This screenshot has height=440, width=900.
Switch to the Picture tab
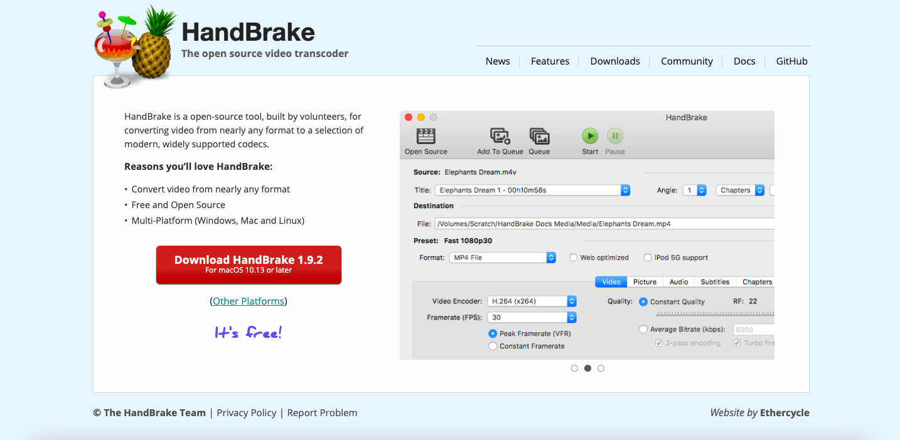click(645, 282)
